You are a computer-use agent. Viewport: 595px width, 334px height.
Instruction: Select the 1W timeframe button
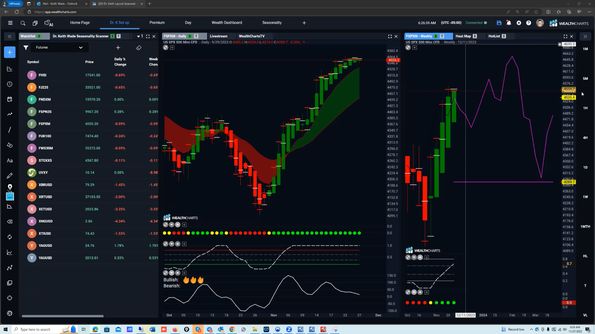coord(585,197)
